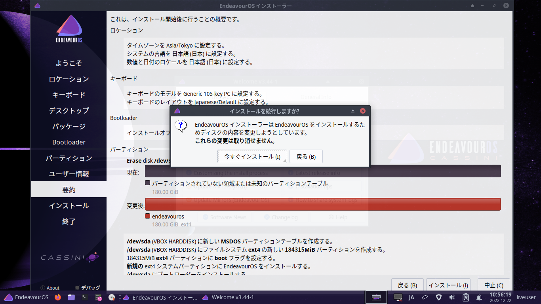The image size is (541, 304).
Task: Shade the installer window with the title bar arrow
Action: 472,6
